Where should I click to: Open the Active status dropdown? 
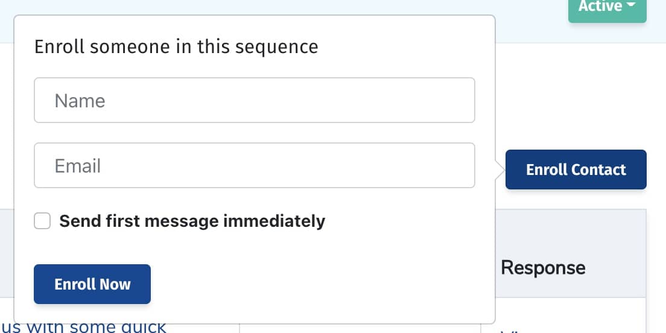coord(607,8)
